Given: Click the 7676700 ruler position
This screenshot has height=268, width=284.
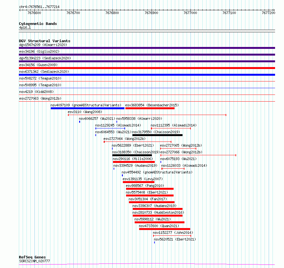Looking at the screenshot, I should 73,13.
